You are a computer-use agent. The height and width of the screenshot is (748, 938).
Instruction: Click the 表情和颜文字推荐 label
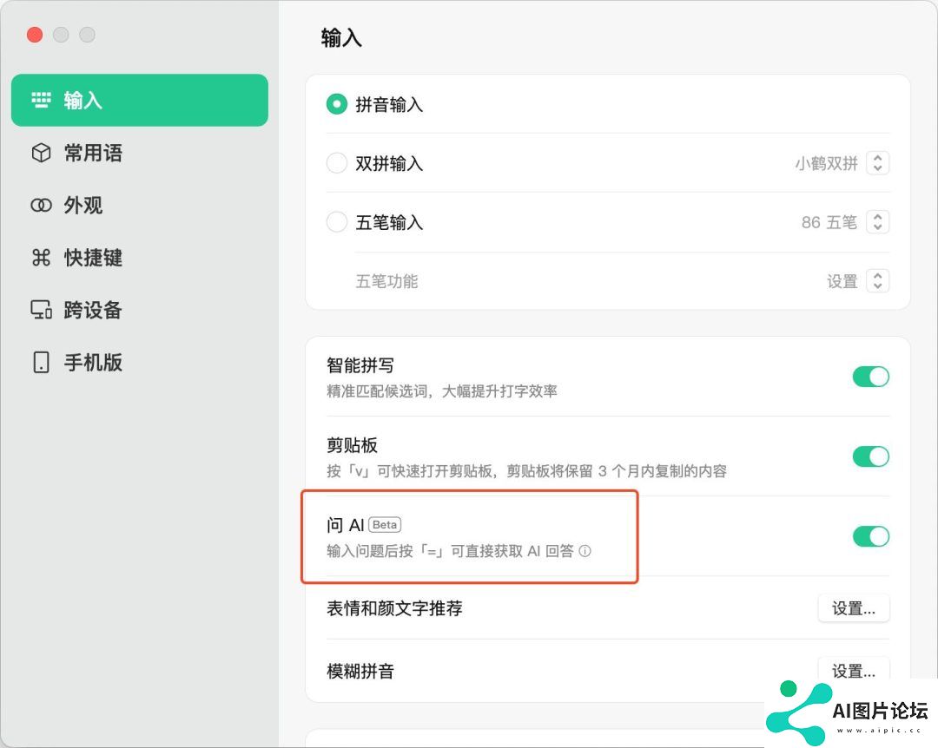click(x=395, y=608)
